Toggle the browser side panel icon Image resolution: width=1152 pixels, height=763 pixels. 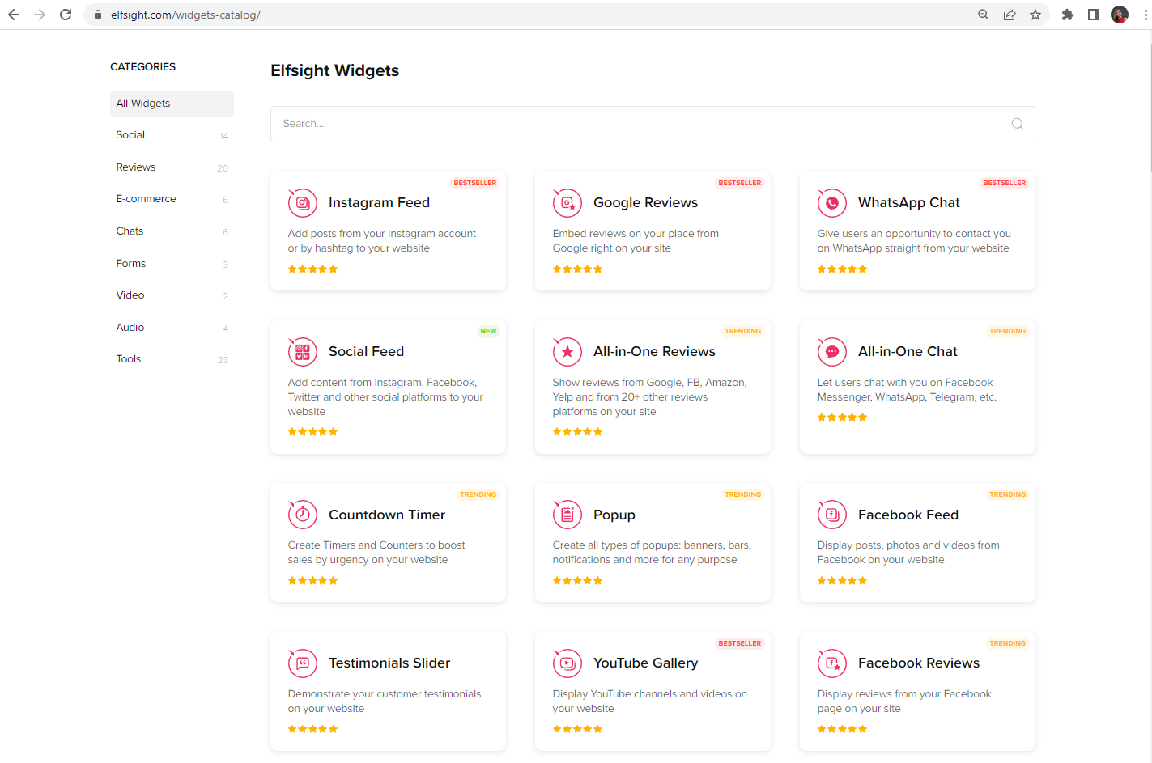[1094, 15]
